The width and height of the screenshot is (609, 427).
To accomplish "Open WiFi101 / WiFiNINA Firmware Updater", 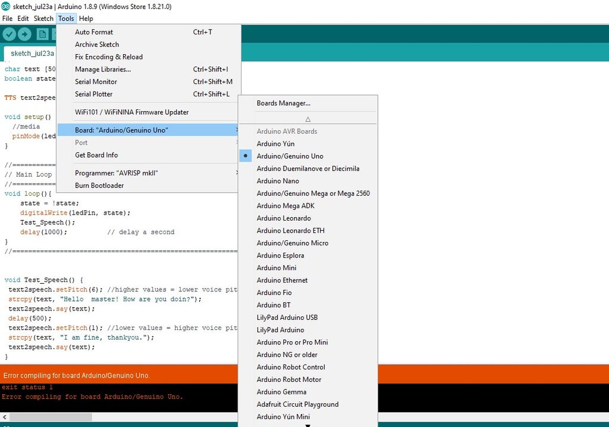I will 147,112.
